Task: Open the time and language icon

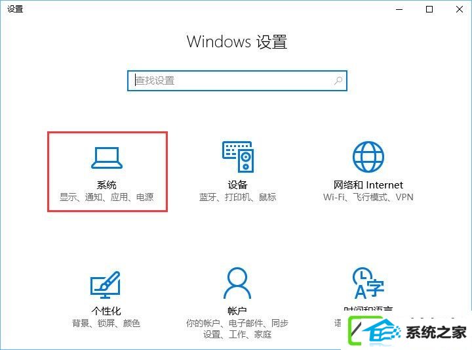Action: [368, 283]
